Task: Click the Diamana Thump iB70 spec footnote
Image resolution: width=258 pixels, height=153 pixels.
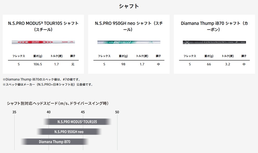Action: (x=41, y=79)
